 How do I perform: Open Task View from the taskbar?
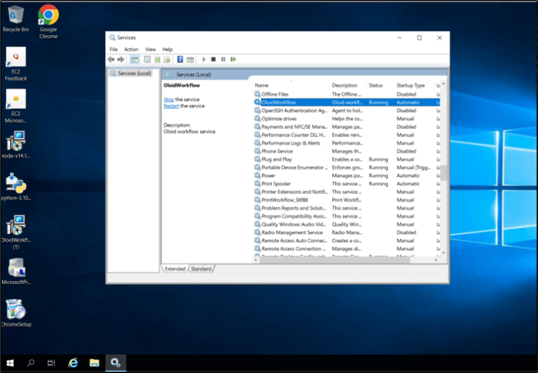pyautogui.click(x=51, y=363)
